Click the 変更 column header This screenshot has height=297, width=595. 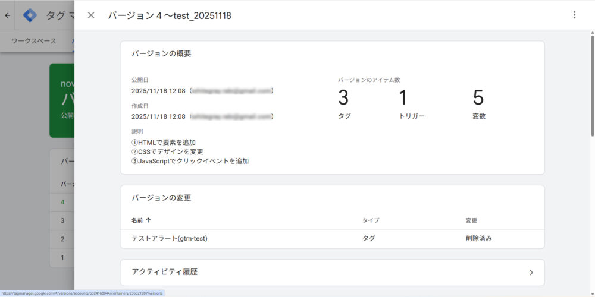[x=471, y=220]
